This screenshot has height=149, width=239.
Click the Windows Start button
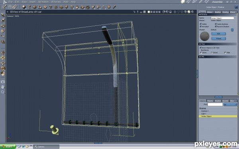[x=8, y=147]
